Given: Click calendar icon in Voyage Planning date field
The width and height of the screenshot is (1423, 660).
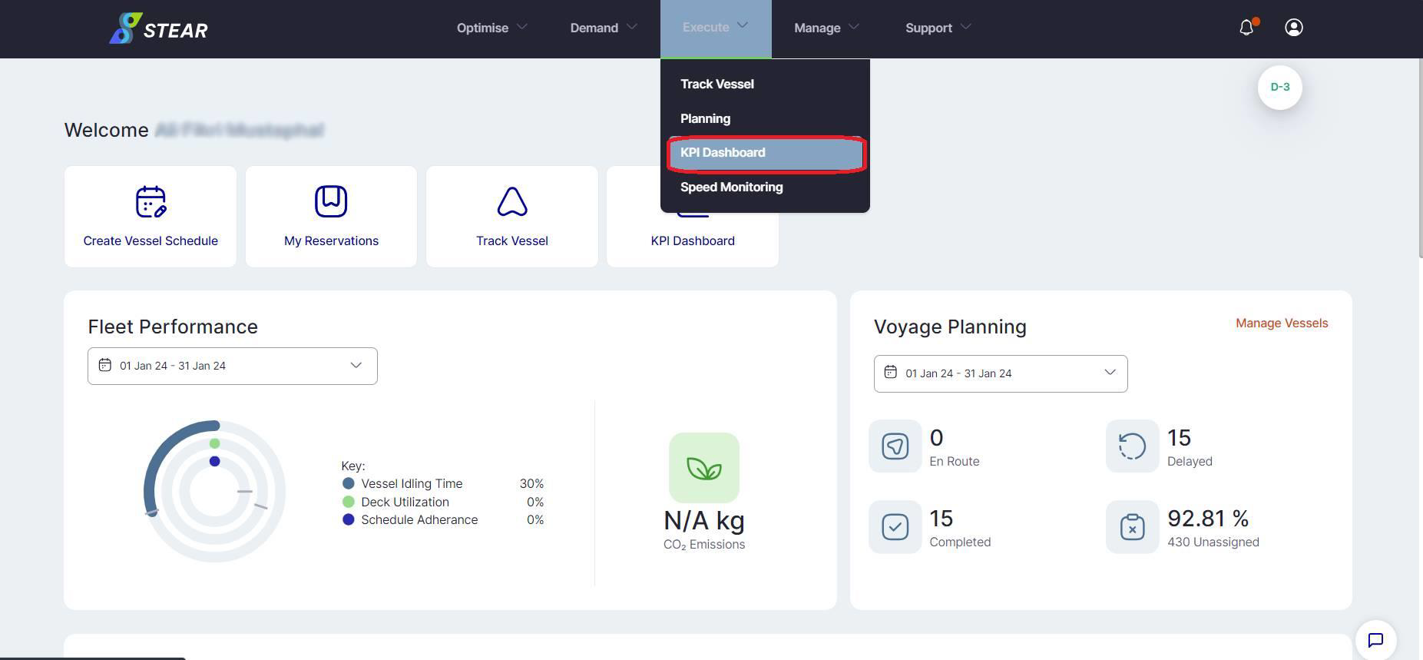Looking at the screenshot, I should (890, 373).
